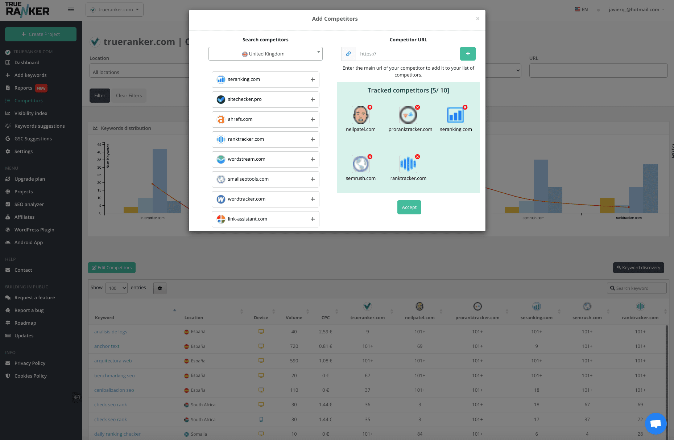Open Visibility index sidebar item
Viewport: 674px width, 440px height.
31,113
